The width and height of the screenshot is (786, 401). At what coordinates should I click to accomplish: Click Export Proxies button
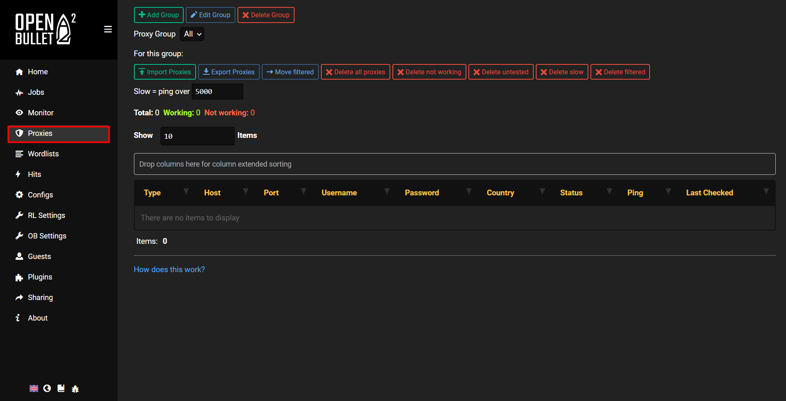coord(229,72)
